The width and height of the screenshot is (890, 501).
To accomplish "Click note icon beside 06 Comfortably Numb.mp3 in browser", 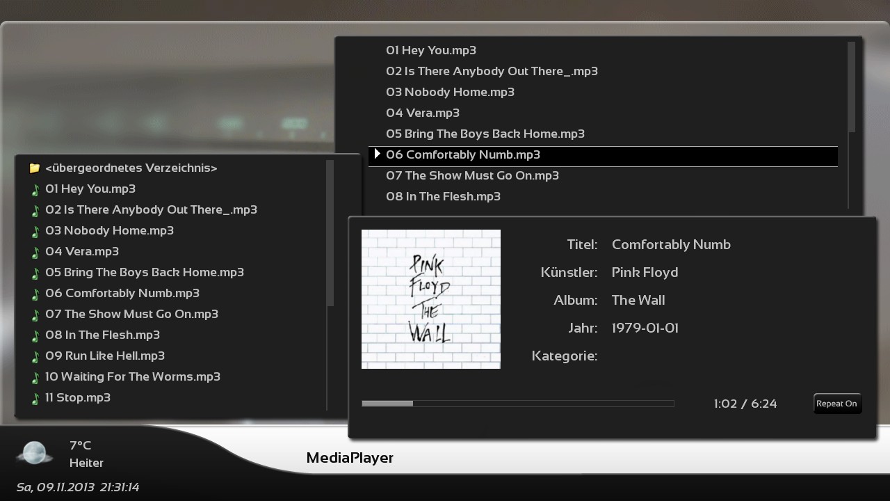I will tap(35, 294).
